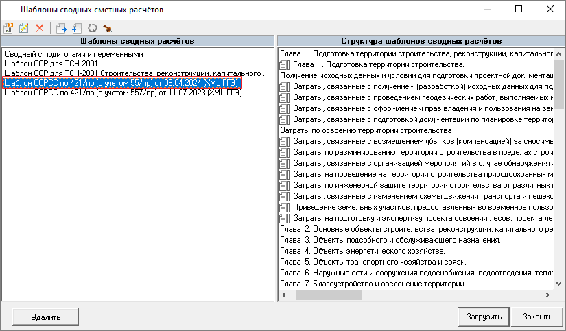Click the create new template toolbar icon
Screen dimensions: 566x331
pos(8,28)
